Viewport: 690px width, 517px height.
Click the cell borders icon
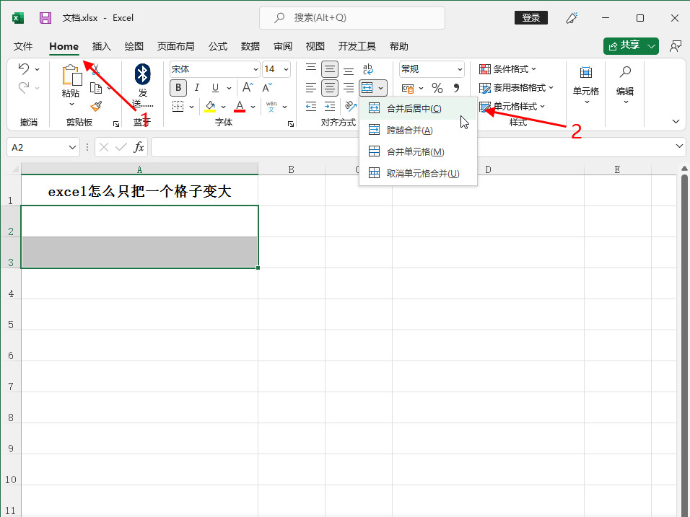click(x=178, y=107)
